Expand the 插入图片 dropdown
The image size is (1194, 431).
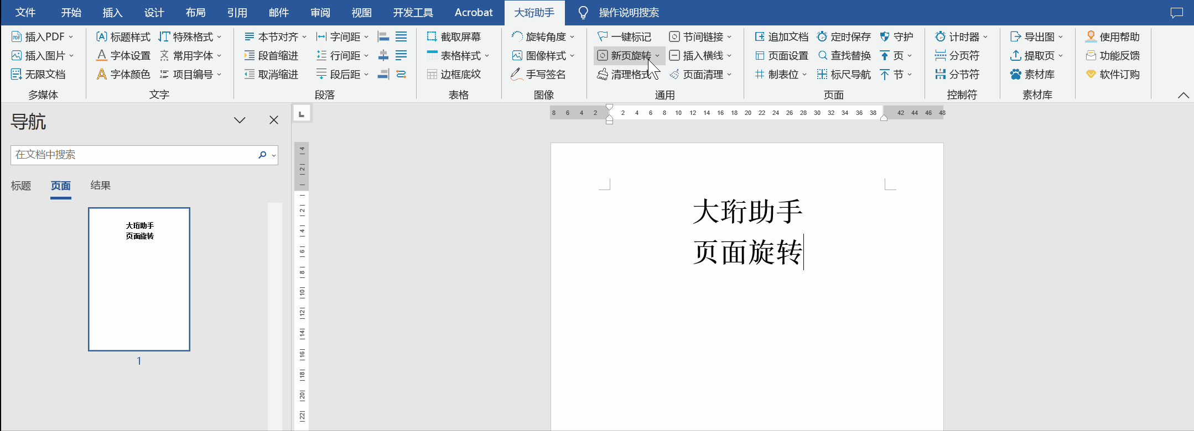click(71, 56)
